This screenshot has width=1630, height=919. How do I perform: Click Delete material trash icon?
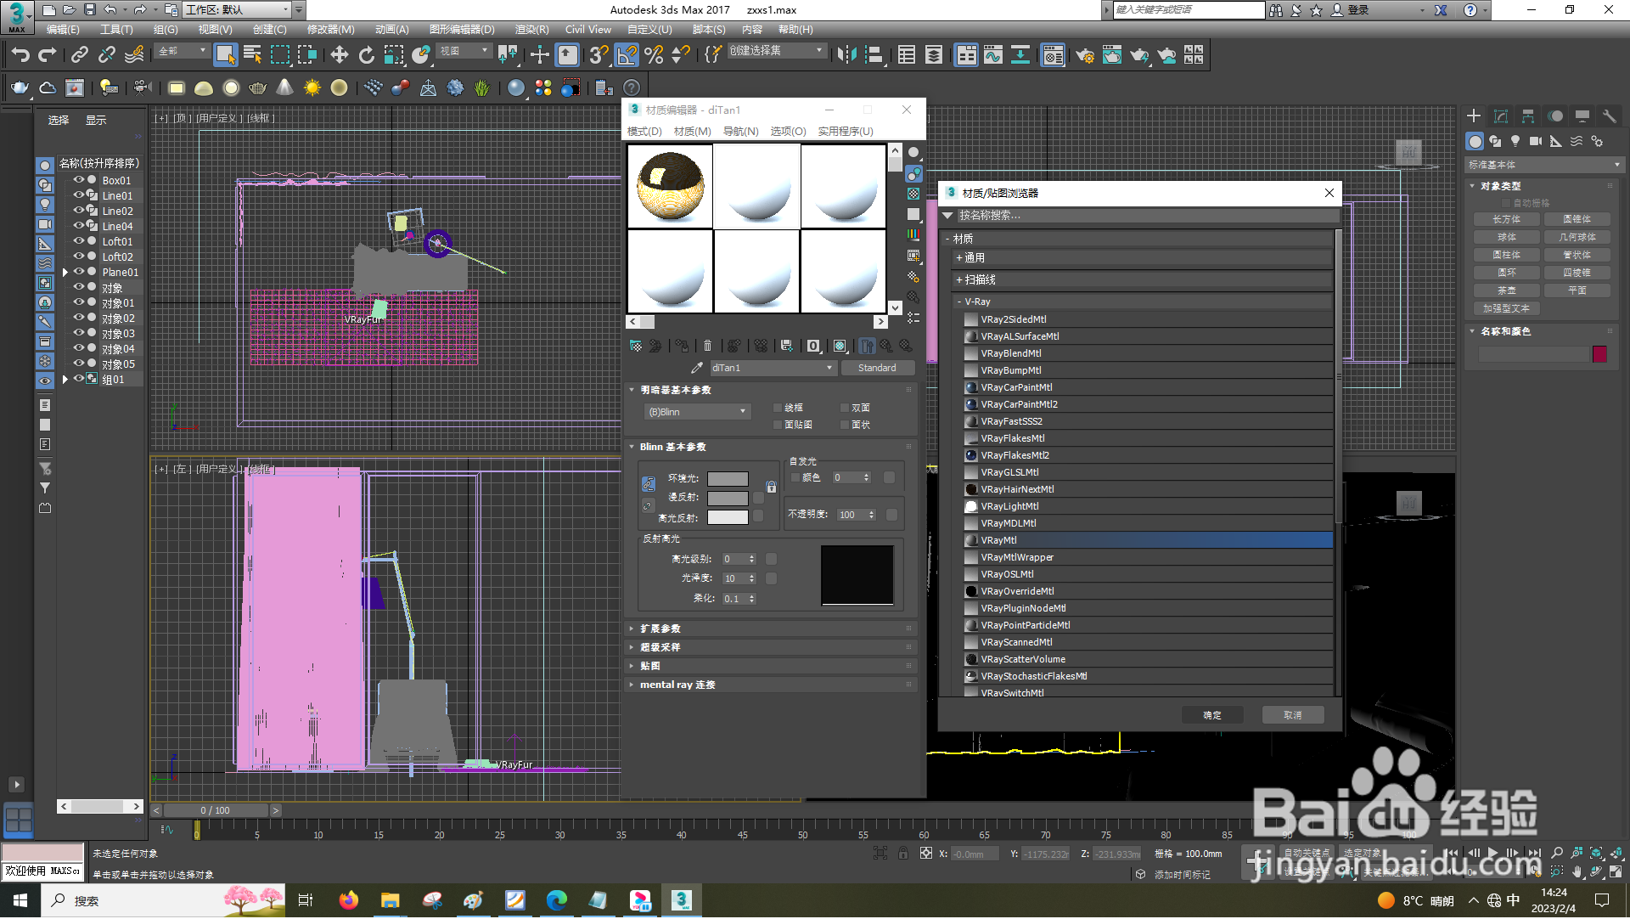click(707, 346)
